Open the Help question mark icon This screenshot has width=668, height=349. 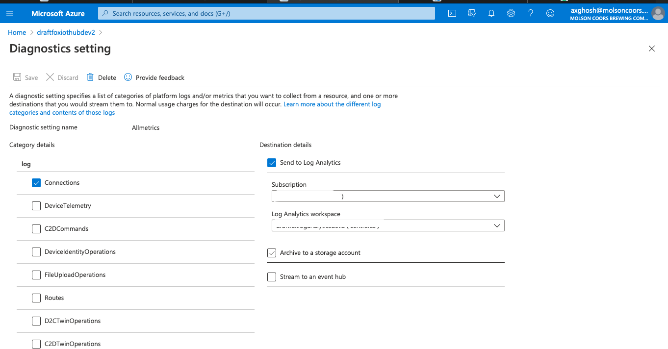click(531, 13)
